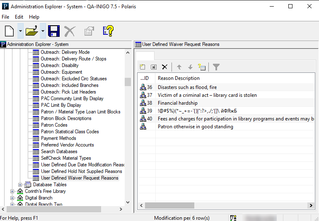This screenshot has height=221, width=319.
Task: Select Outreach: Included Branches
Action: 70,85
